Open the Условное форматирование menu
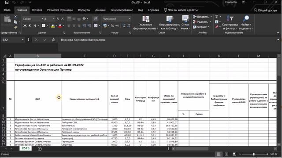Screen dimensions: 282x158 click(x=145, y=22)
